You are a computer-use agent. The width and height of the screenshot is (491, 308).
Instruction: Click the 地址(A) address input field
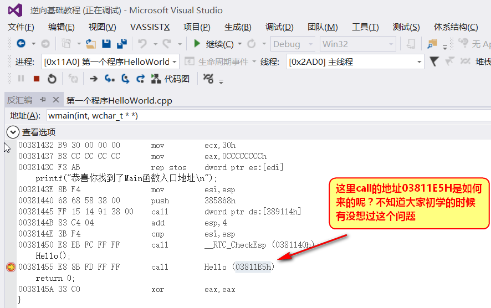[x=269, y=115]
